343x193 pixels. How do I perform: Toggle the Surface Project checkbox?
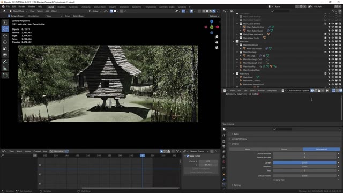tap(9, 16)
